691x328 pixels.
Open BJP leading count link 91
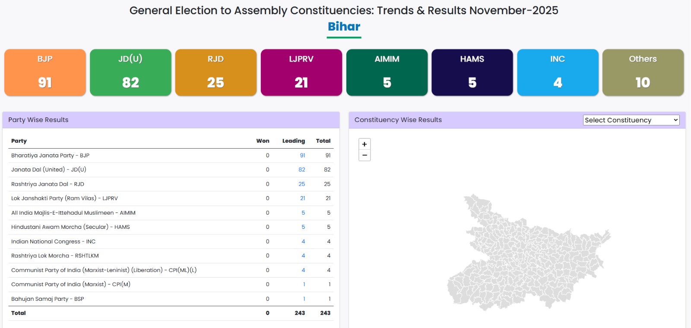coord(302,156)
